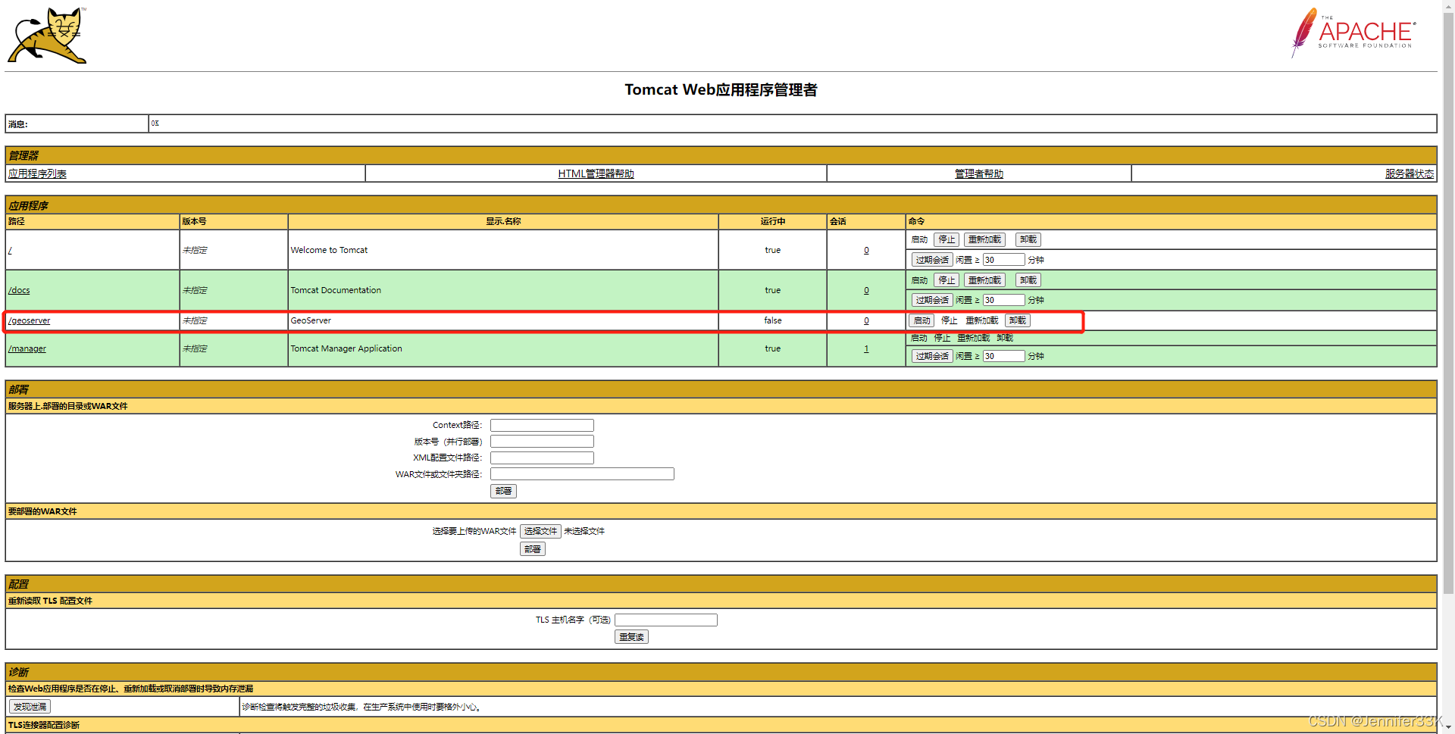Click the TLS 主机名字 input field
The image size is (1455, 734).
pos(665,620)
